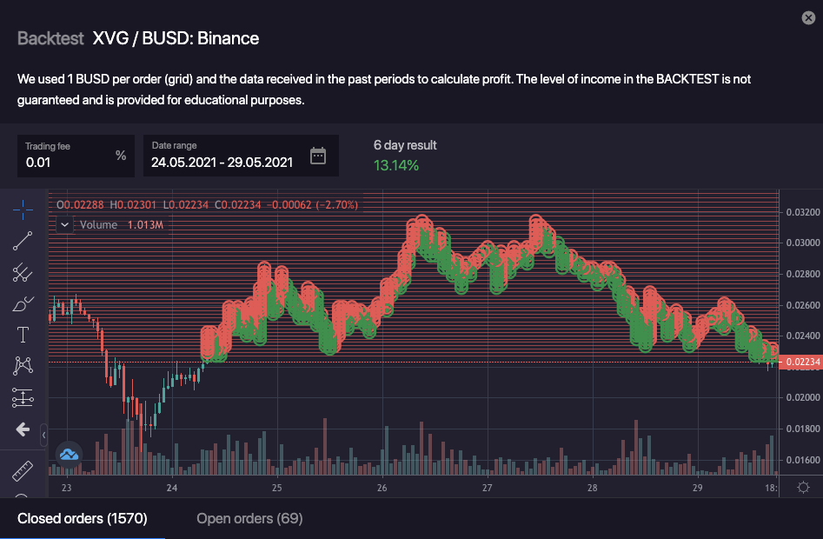This screenshot has height=539, width=823.
Task: Open the date range calendar picker
Action: (x=318, y=156)
